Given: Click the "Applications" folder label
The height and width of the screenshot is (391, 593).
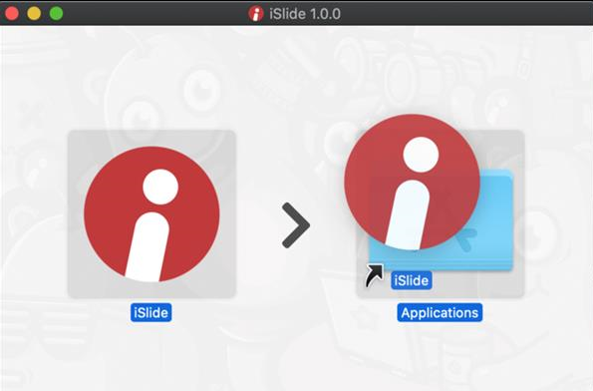Looking at the screenshot, I should 440,312.
